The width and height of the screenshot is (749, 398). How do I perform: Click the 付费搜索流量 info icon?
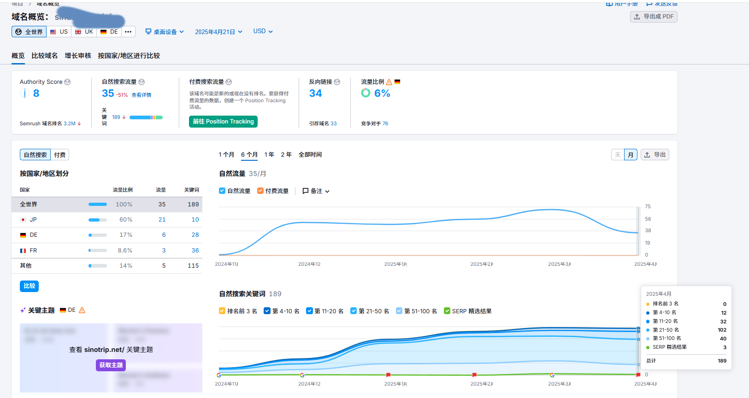click(x=229, y=82)
